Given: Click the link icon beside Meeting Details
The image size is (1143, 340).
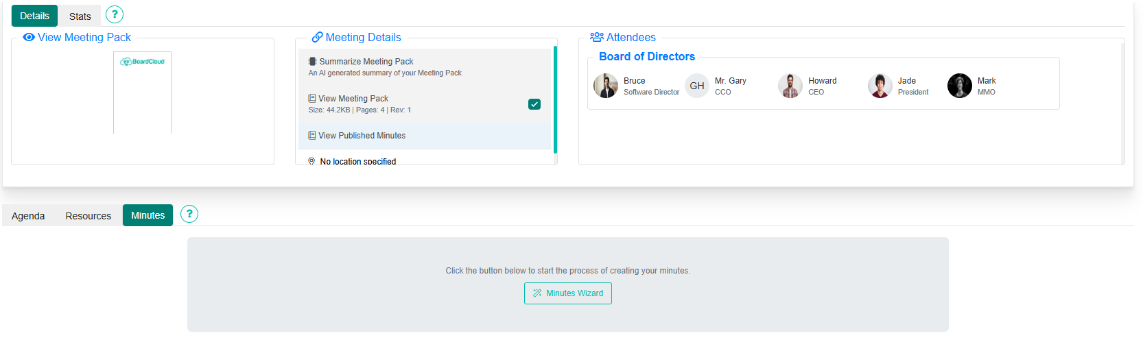Looking at the screenshot, I should (x=317, y=37).
